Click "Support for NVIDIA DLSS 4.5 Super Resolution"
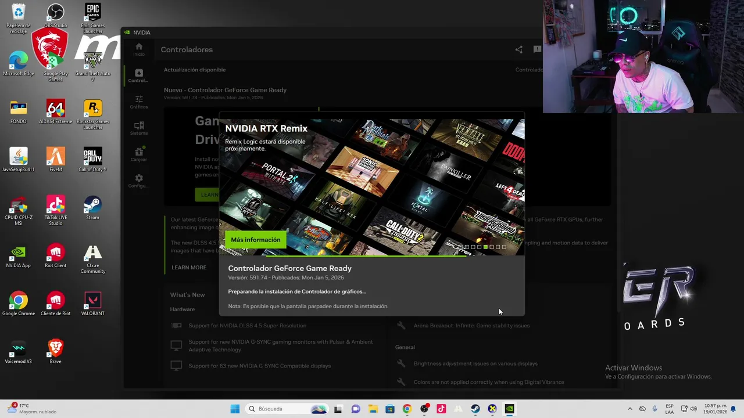Viewport: 744px width, 418px height. click(x=247, y=325)
